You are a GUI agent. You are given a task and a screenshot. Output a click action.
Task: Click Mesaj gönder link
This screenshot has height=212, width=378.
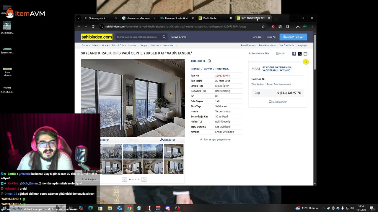coord(278,102)
